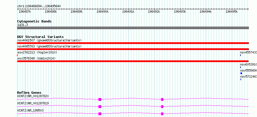Click the small red esv2762213 variant marker
Image resolution: width=257 pixels, height=117 pixels.
(17, 55)
